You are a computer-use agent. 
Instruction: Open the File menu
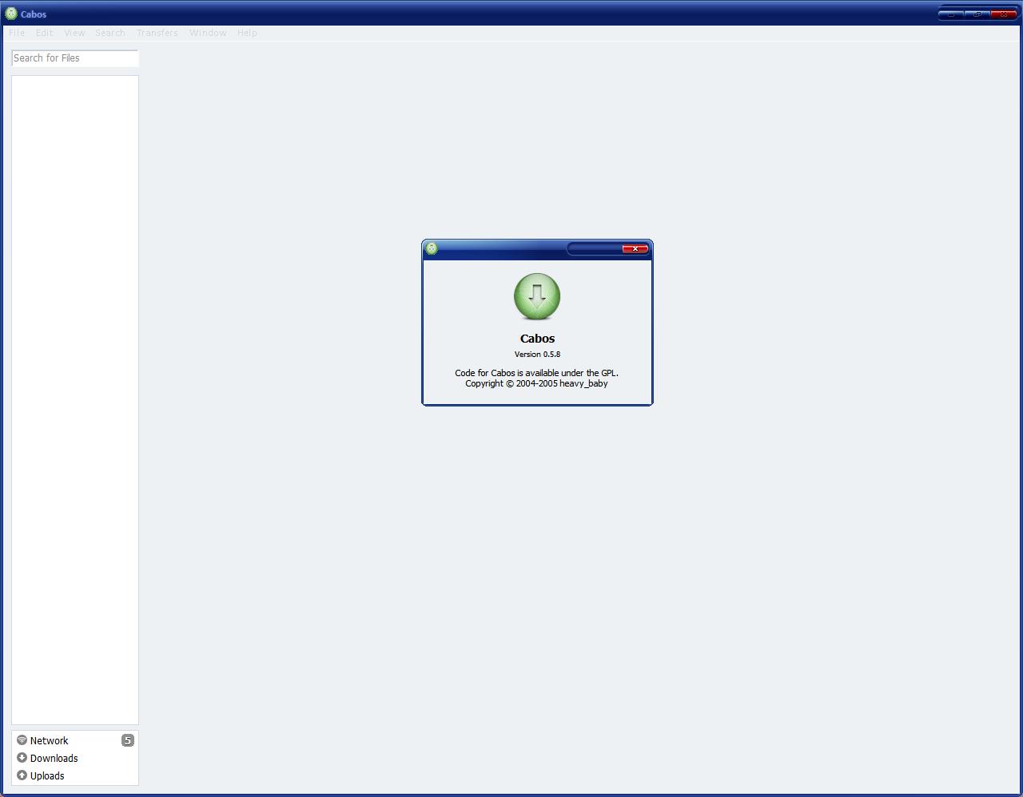[17, 33]
